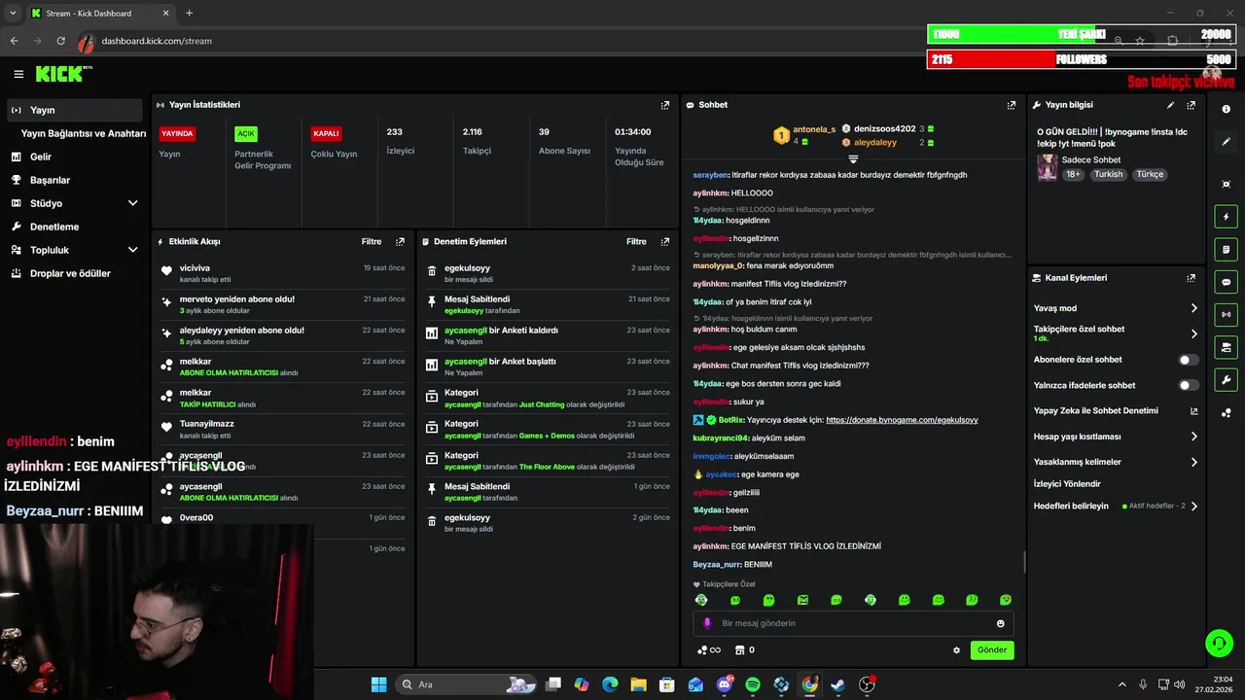Open Discord from the taskbar
The image size is (1245, 700).
(725, 684)
